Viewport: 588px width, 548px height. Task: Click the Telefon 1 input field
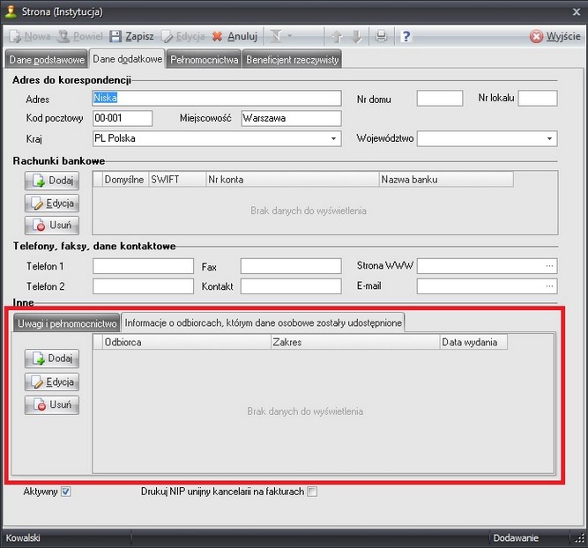click(143, 266)
